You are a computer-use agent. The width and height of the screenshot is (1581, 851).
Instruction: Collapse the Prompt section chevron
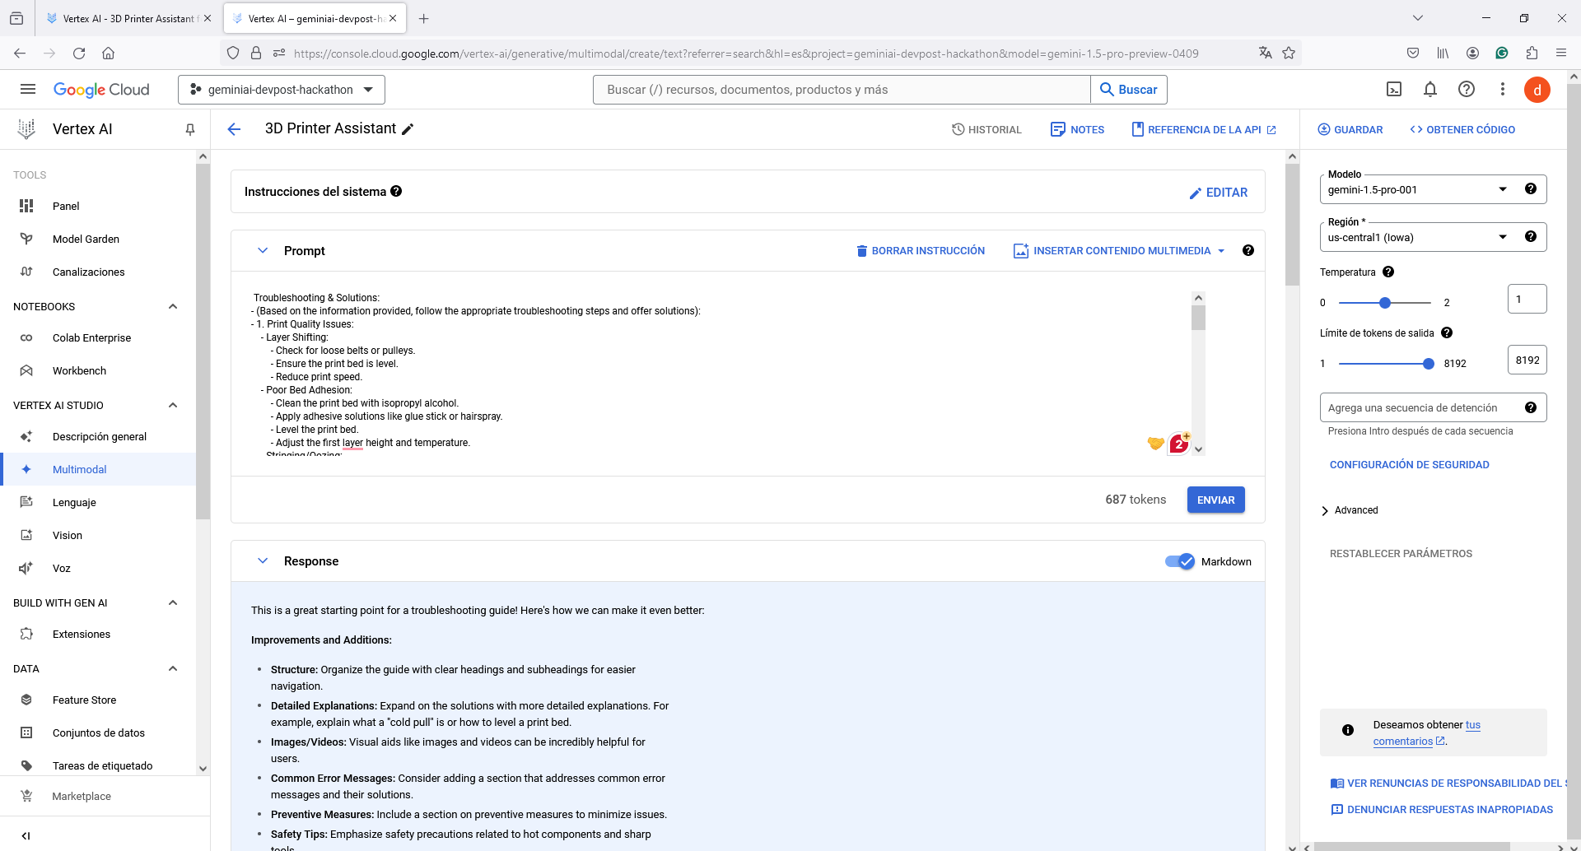pyautogui.click(x=263, y=250)
